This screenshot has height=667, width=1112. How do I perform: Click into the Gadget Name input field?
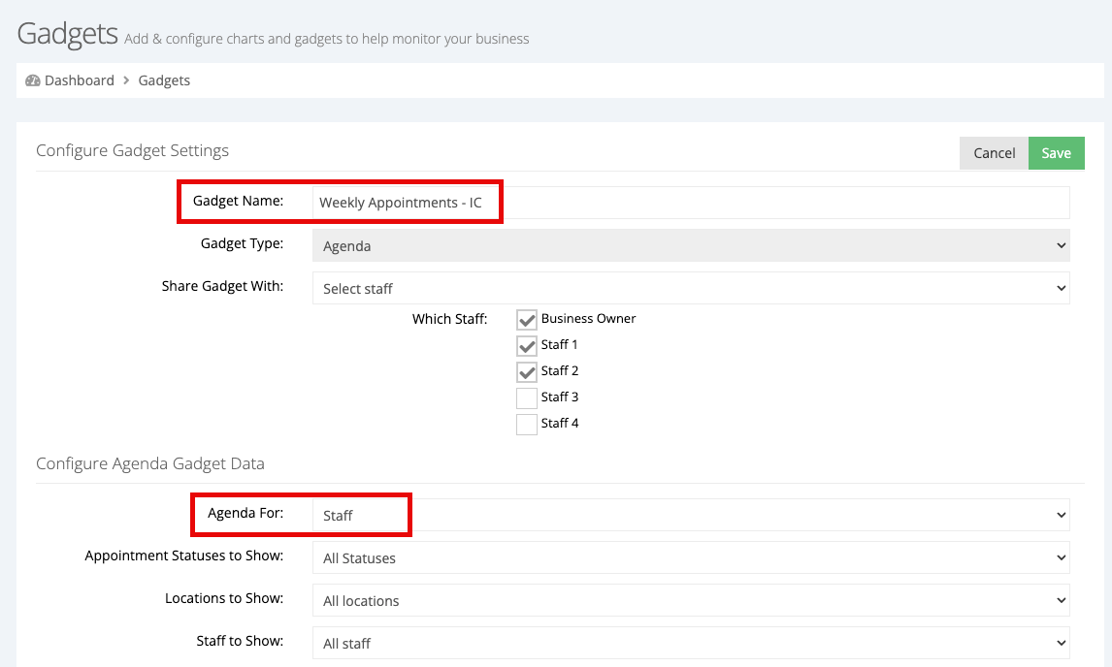pyautogui.click(x=691, y=203)
